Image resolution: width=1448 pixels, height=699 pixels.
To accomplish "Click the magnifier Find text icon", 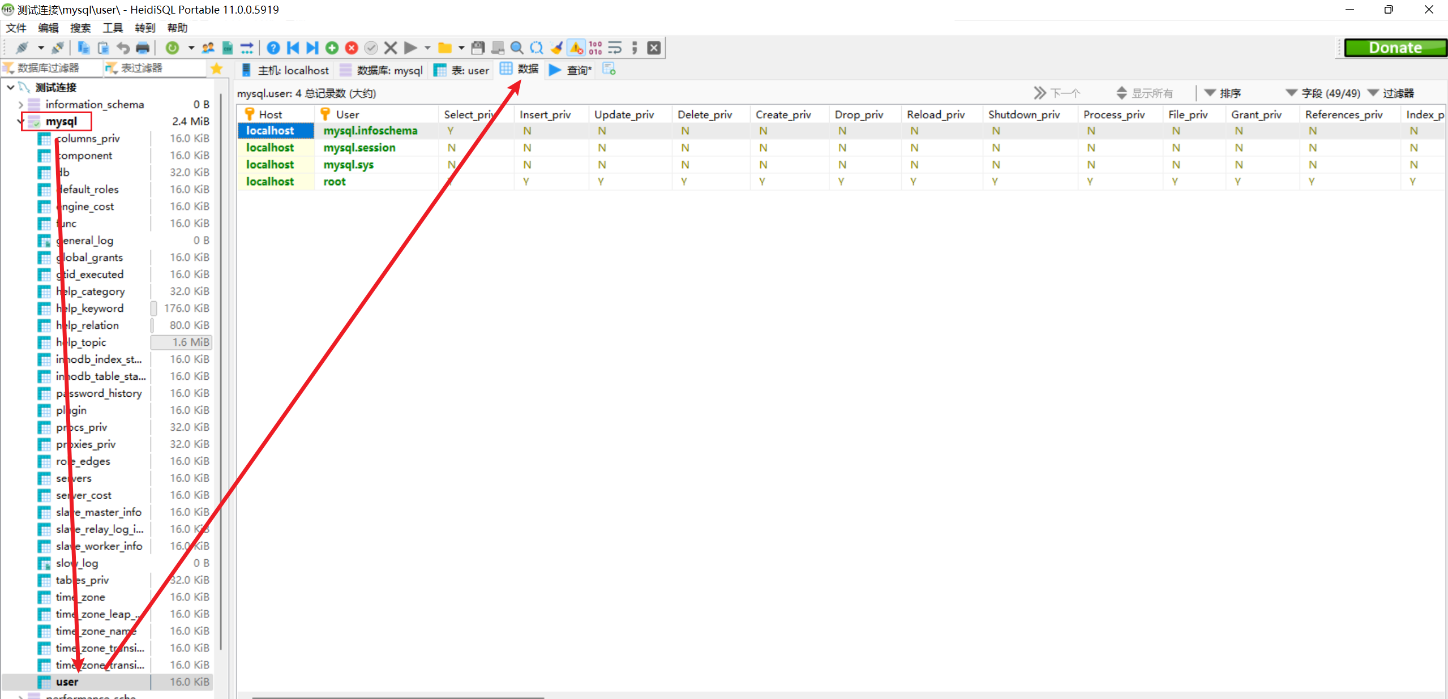I will 516,48.
